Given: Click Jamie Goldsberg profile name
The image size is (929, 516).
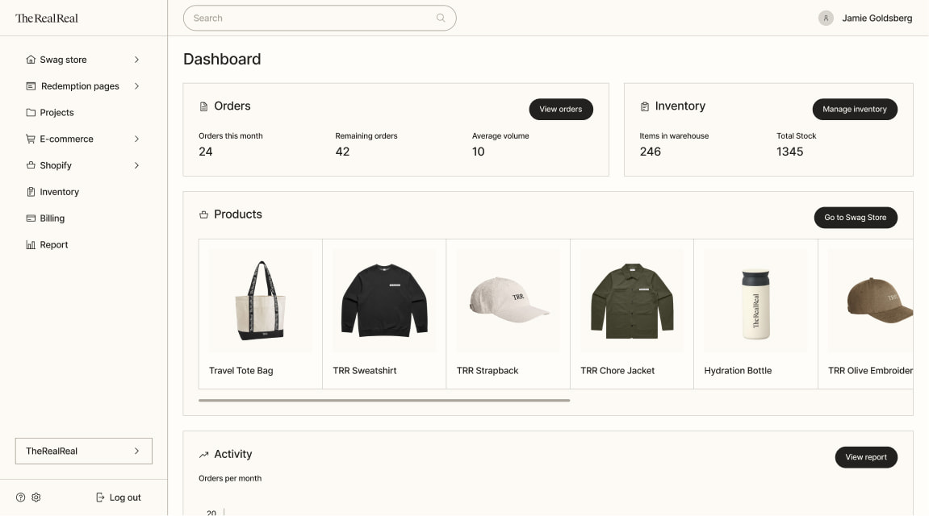Looking at the screenshot, I should [x=877, y=19].
